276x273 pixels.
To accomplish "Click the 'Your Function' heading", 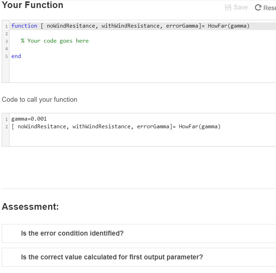I will tap(32, 5).
